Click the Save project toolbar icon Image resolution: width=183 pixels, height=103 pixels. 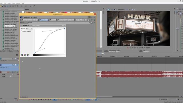tap(3, 6)
